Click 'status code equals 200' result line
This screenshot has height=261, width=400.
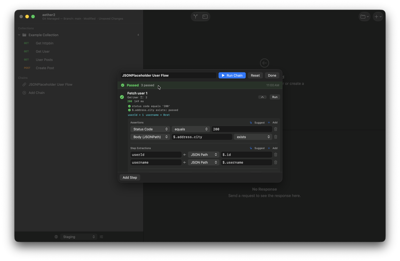coord(151,106)
